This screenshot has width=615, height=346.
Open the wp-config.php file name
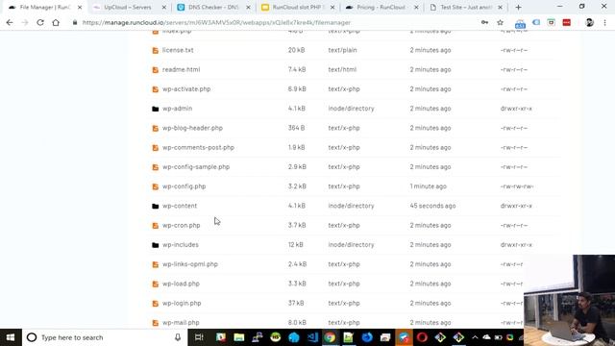[184, 186]
